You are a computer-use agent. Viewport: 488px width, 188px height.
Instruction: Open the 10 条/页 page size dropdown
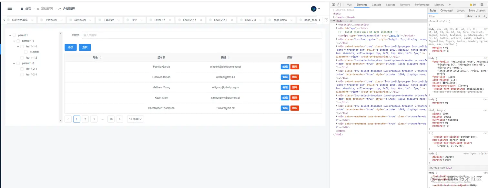point(135,119)
